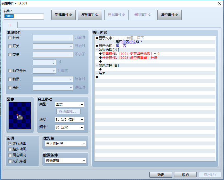Open the 速度 dropdown 3: 1/2 倍速
This screenshot has width=224, height=180.
tap(69, 120)
